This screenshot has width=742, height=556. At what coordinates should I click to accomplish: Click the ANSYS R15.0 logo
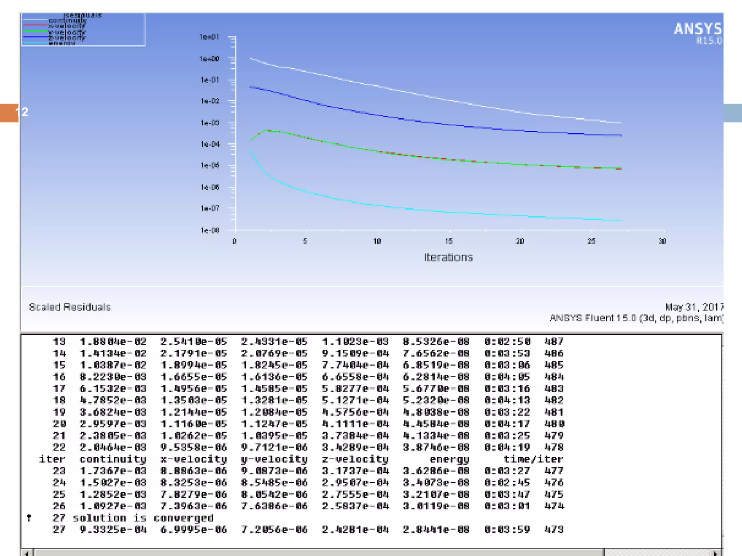coord(697,33)
